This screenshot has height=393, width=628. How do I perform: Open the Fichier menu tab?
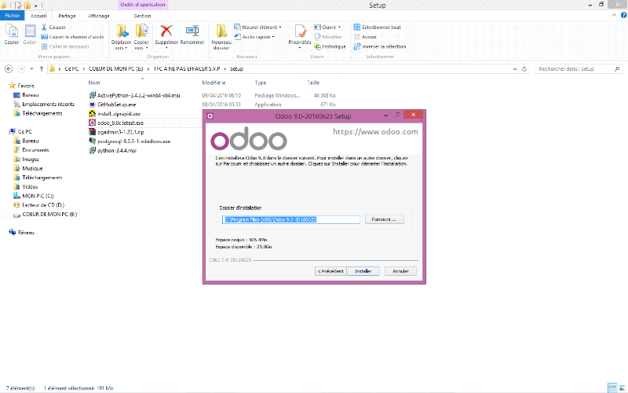click(x=13, y=16)
